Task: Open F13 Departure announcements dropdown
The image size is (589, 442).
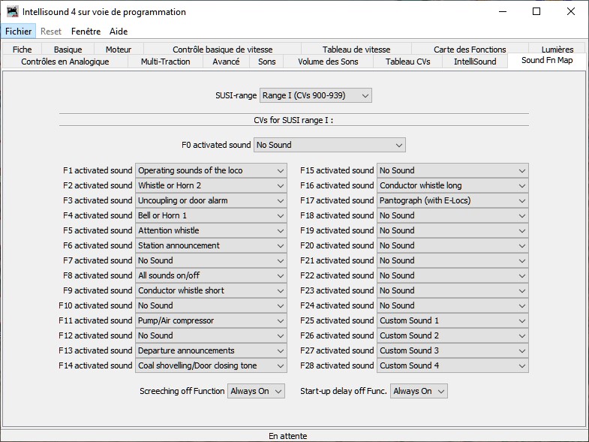Action: (211, 351)
